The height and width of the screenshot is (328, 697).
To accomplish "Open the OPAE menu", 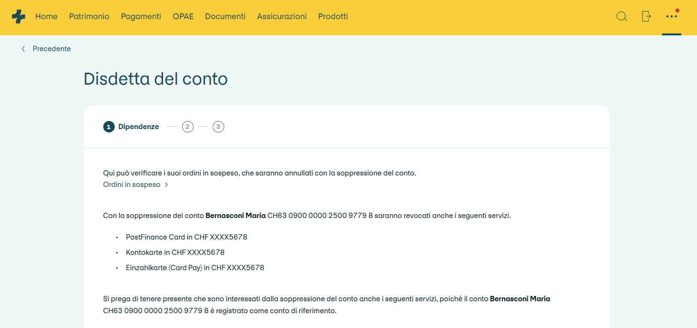I will click(183, 16).
